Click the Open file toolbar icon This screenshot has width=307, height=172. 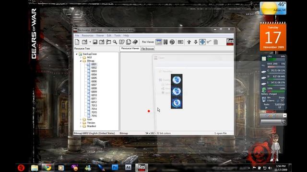[84, 42]
